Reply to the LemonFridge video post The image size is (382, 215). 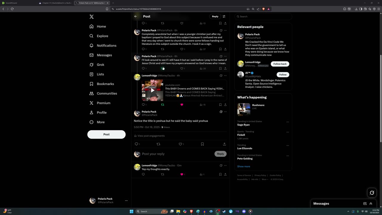click(143, 105)
